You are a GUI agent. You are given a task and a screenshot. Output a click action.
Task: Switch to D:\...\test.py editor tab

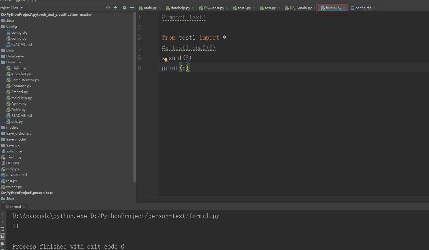[x=214, y=8]
